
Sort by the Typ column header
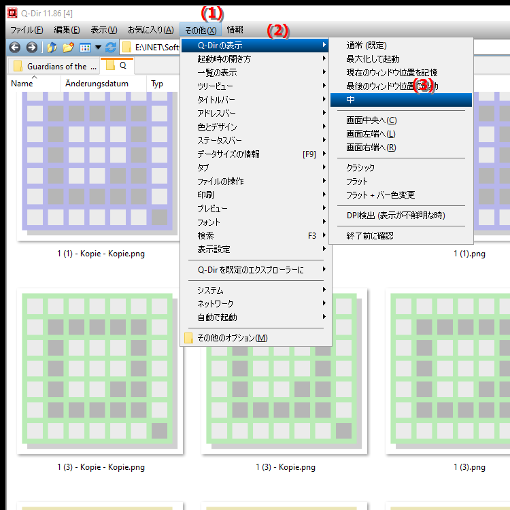pos(163,84)
